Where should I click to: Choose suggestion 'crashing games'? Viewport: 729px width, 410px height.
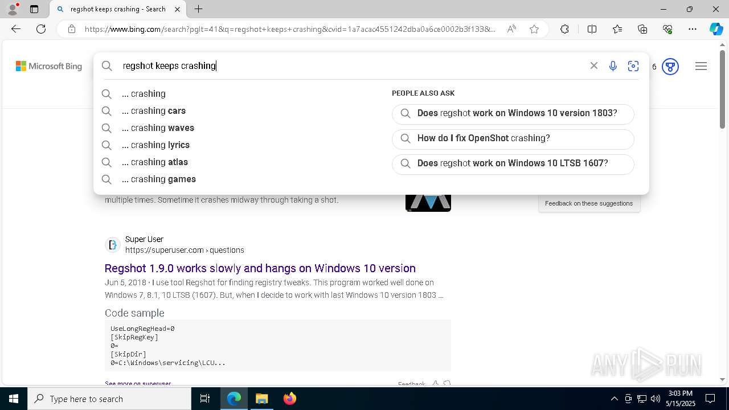(x=159, y=179)
